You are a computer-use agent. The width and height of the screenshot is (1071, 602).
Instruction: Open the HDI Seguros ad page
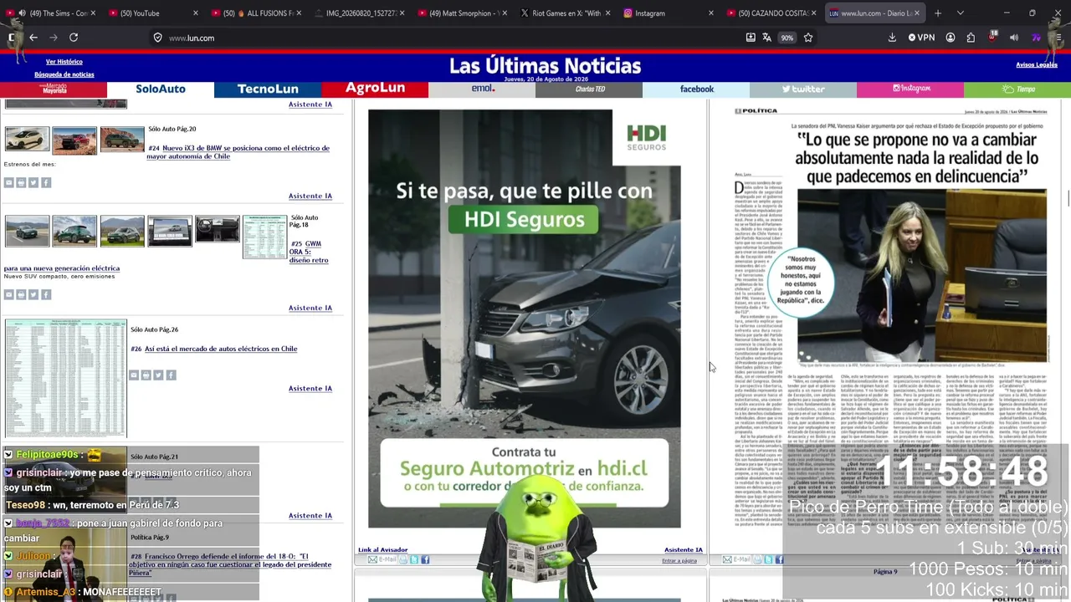pyautogui.click(x=525, y=319)
